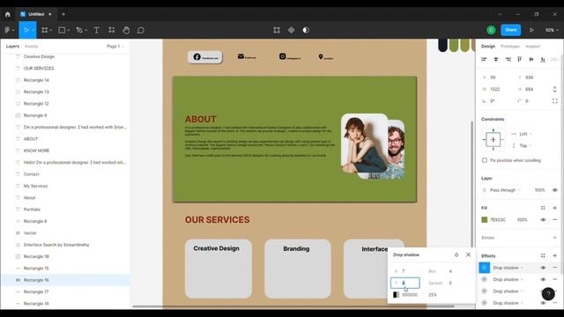This screenshot has width=564, height=317.
Task: Select the Text tool
Action: point(96,30)
